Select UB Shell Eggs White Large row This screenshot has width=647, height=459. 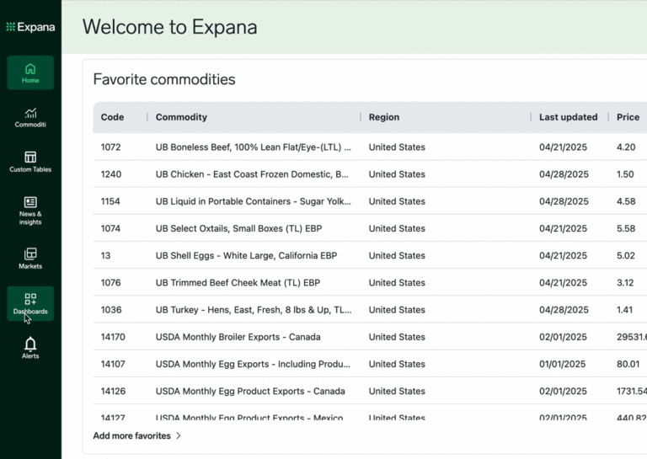pyautogui.click(x=246, y=255)
